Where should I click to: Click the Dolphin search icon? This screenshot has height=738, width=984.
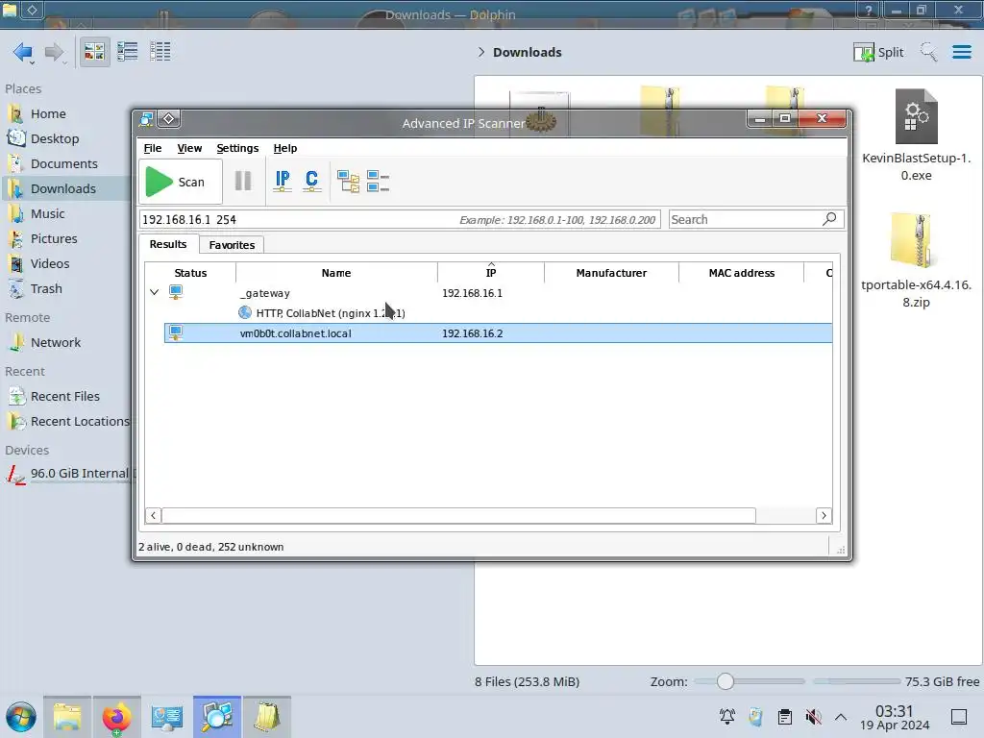tap(929, 52)
